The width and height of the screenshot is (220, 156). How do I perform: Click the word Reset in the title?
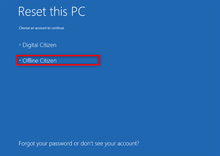(32, 12)
